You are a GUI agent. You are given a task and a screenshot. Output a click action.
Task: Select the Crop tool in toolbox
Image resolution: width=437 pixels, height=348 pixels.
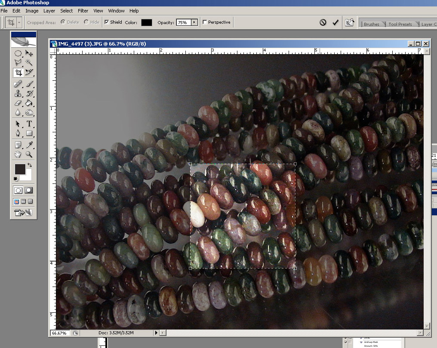[18, 72]
